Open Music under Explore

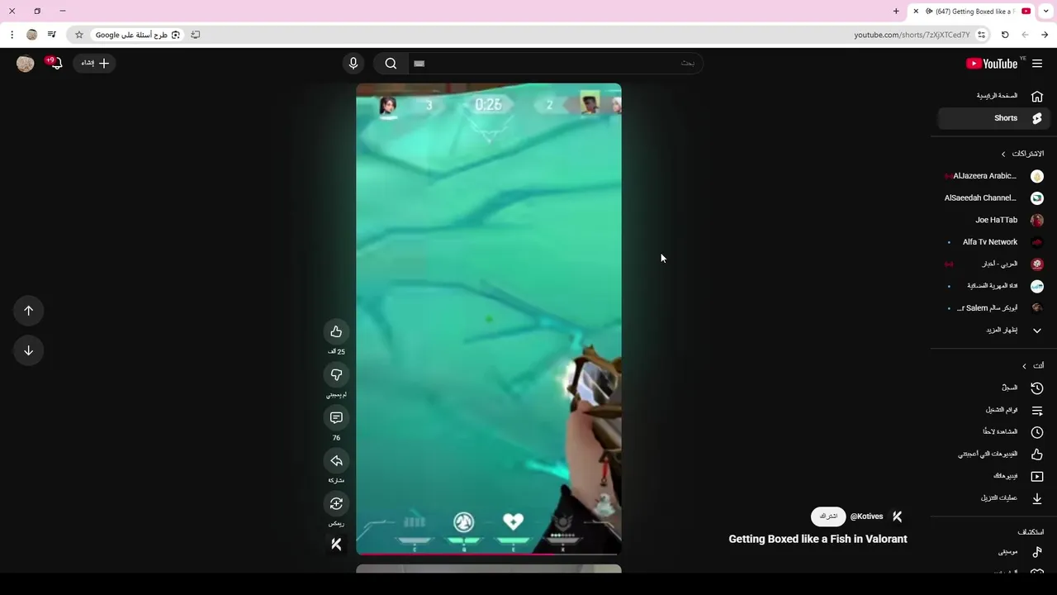pos(993,552)
